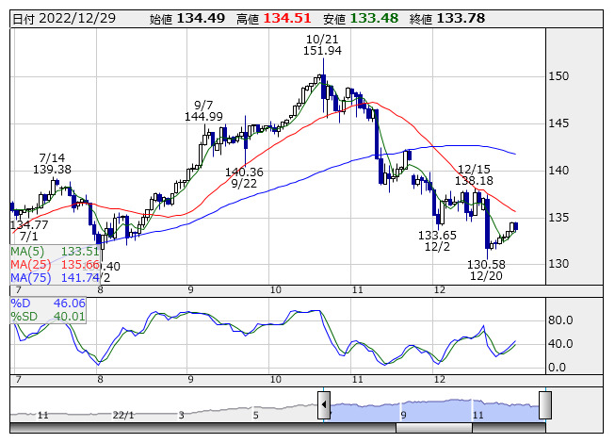Click the 140.36 9/22 low label

[x=244, y=178]
